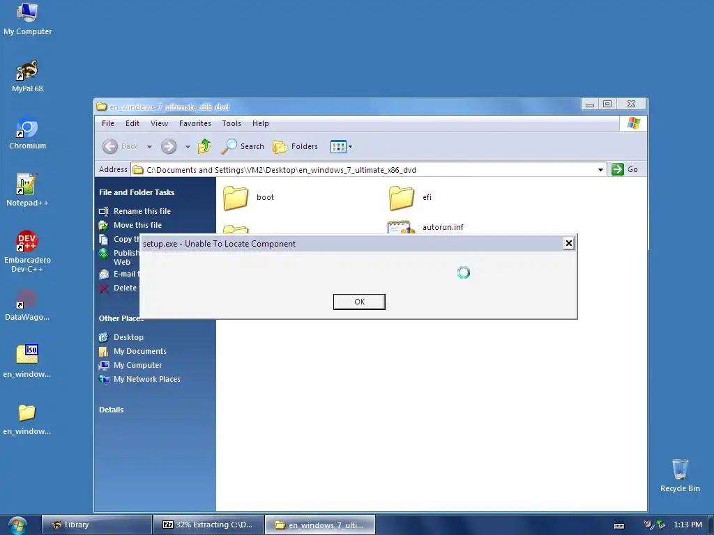Switch to en_windows_7_ulti taskbar button

(x=319, y=525)
